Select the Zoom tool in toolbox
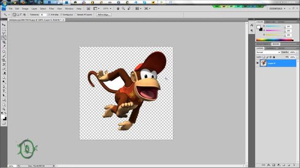300x168 pixels. coord(4,109)
